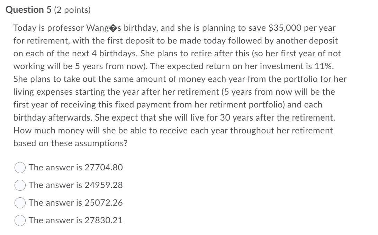The width and height of the screenshot is (378, 235).
Task: Click the label 'The answer is 27830.21'
Action: point(76,220)
